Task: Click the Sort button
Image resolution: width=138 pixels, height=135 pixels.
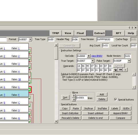Action: [65, 98]
